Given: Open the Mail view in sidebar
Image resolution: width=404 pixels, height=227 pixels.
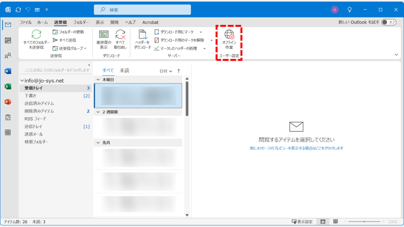Looking at the screenshot, I should (8, 25).
